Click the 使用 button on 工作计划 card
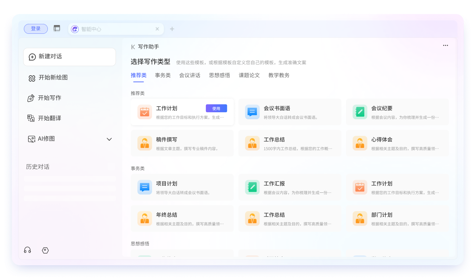The height and width of the screenshot is (280, 475). click(217, 108)
